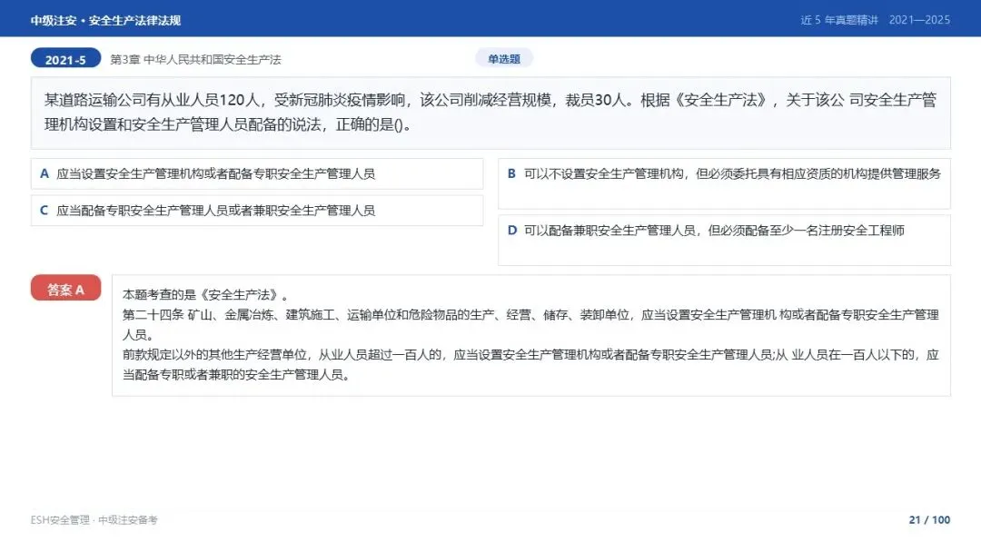Screen dimensions: 981x552
Task: Click the 单选题 question type tag
Action: 503,59
